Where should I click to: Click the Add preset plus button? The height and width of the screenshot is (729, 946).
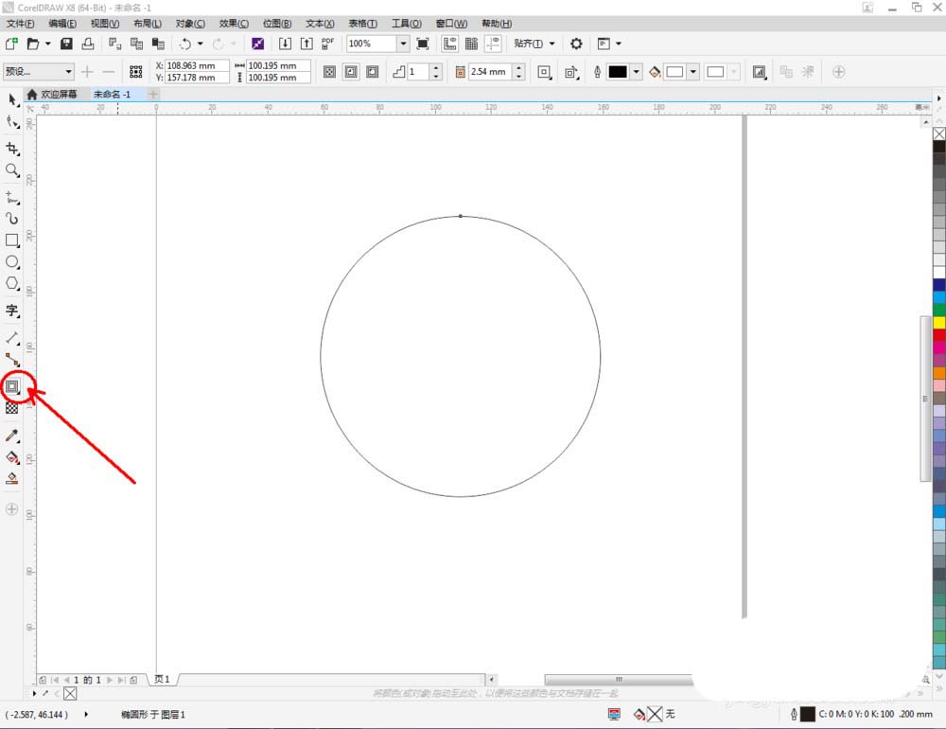pyautogui.click(x=87, y=72)
